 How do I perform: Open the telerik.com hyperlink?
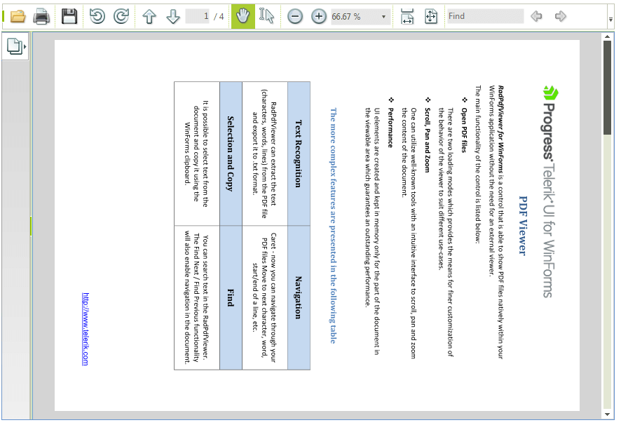[x=85, y=329]
